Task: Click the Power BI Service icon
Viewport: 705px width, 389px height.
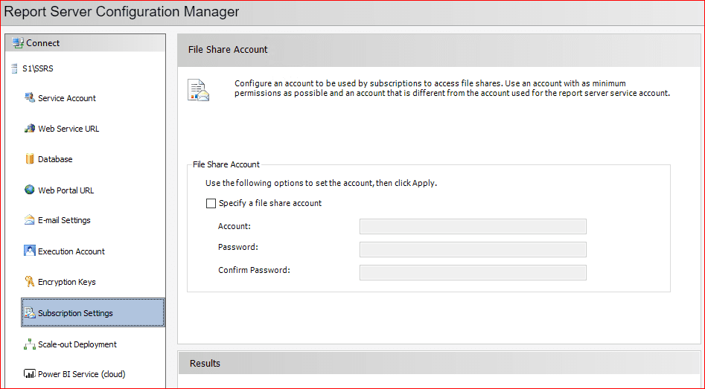Action: [x=30, y=374]
